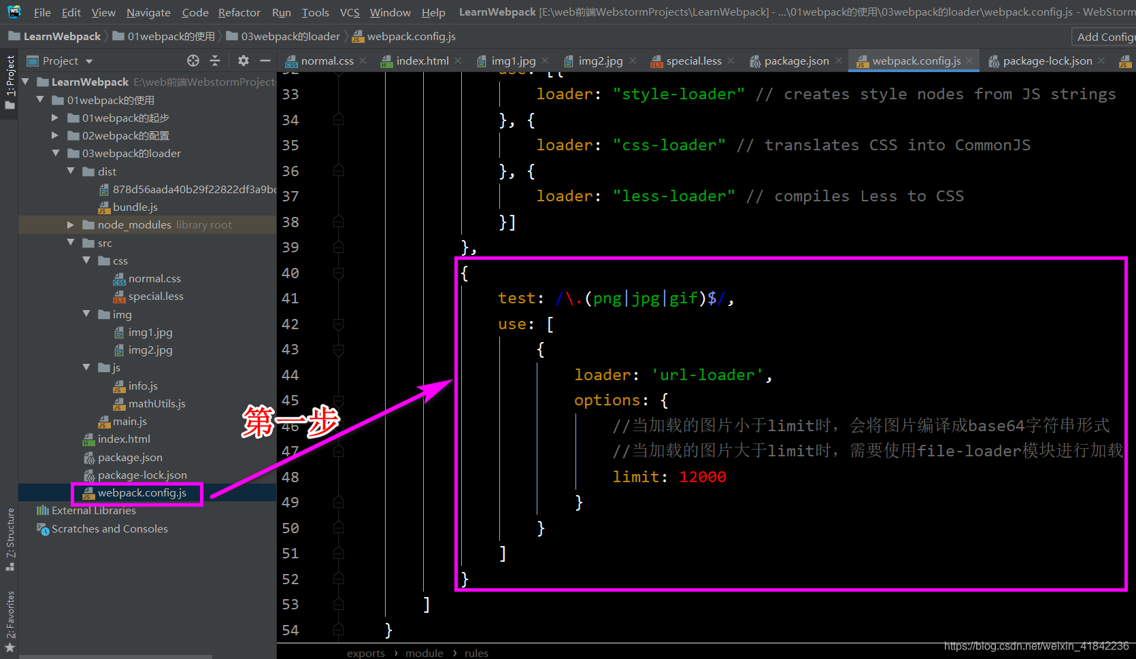Close the webpack.config.js tab
Viewport: 1136px width, 659px height.
970,61
